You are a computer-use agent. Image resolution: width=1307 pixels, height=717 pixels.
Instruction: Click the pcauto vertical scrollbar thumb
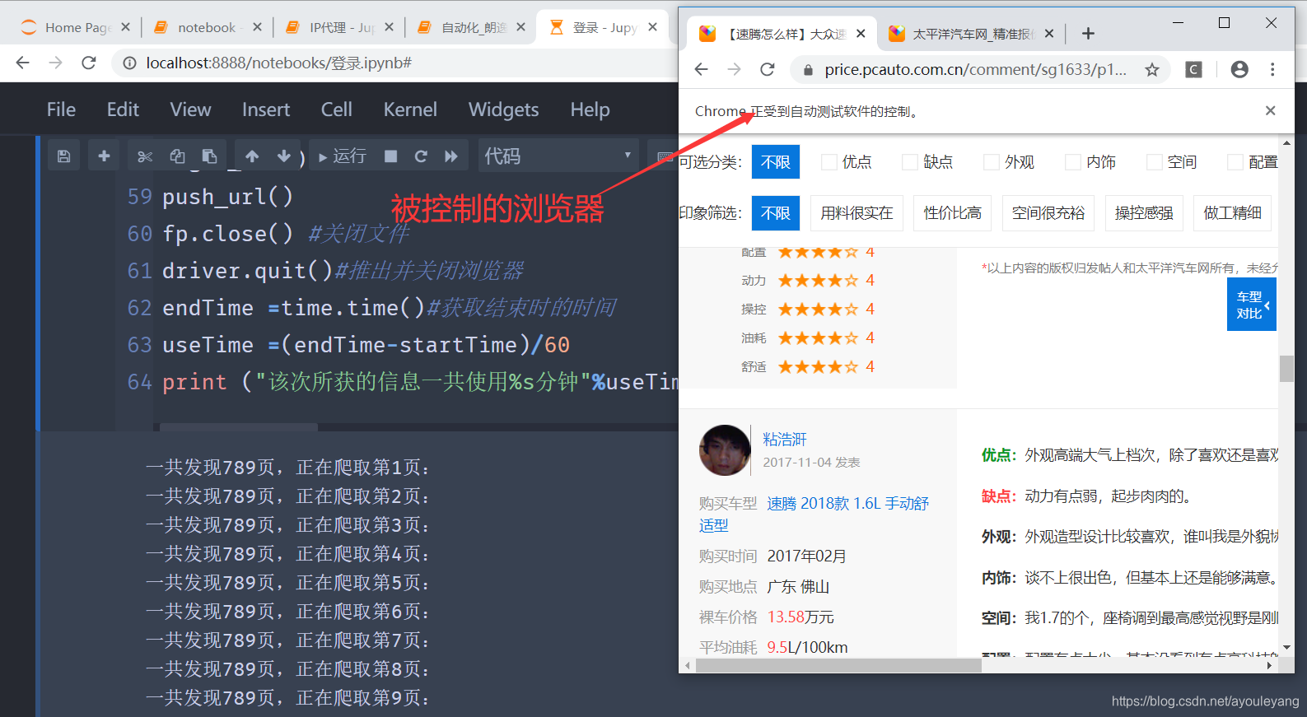[x=1286, y=369]
